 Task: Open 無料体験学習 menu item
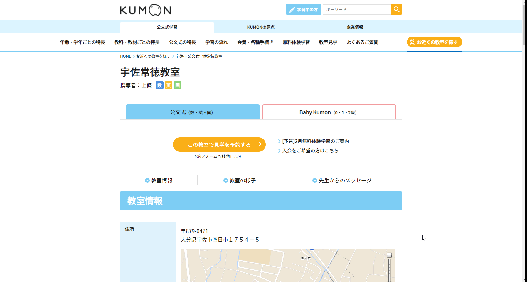tap(296, 42)
